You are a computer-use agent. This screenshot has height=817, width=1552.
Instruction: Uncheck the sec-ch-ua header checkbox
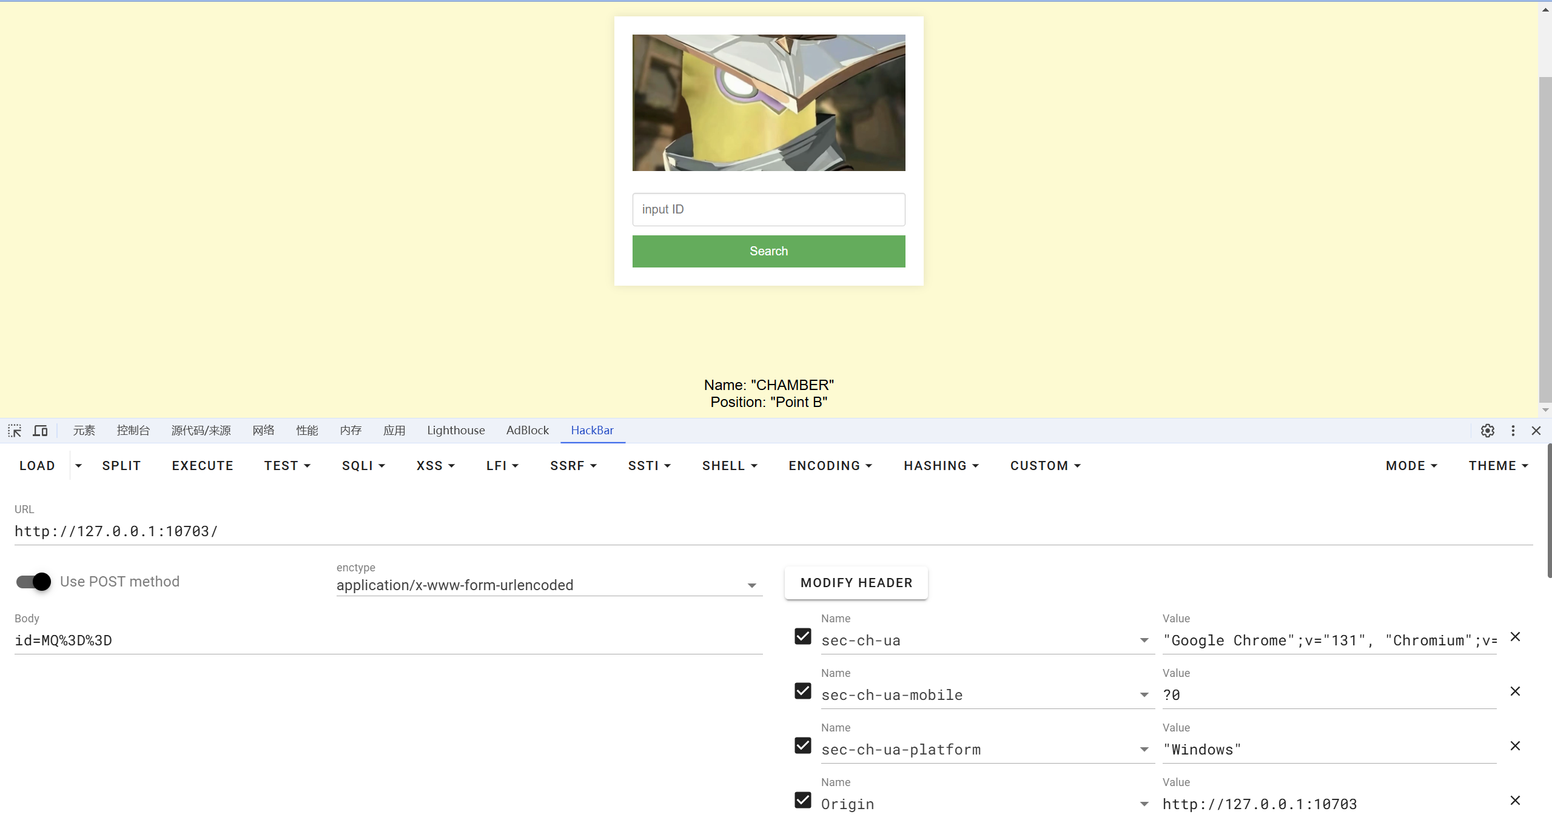[x=802, y=636]
